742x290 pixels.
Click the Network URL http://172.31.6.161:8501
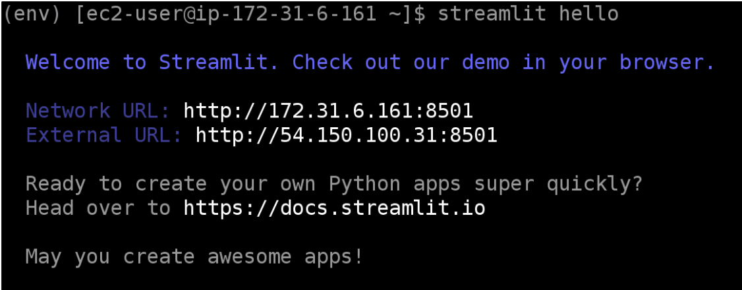tap(328, 111)
